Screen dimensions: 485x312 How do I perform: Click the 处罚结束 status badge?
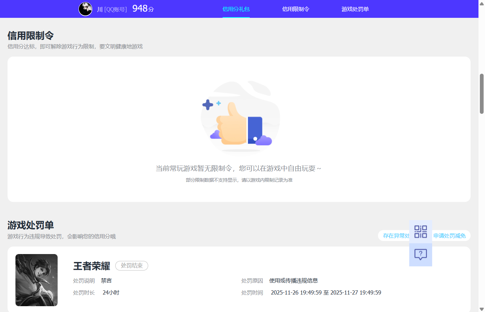point(131,265)
